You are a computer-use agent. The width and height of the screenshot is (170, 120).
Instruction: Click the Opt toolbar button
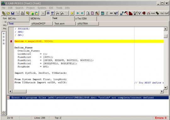(x=162, y=13)
